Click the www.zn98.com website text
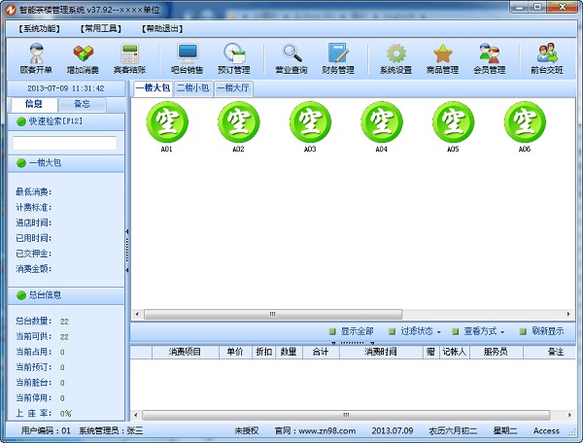The width and height of the screenshot is (583, 443). (x=327, y=431)
